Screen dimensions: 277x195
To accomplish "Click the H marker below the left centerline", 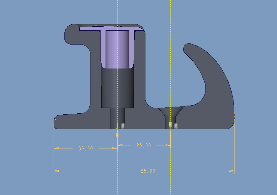I will point(117,135).
